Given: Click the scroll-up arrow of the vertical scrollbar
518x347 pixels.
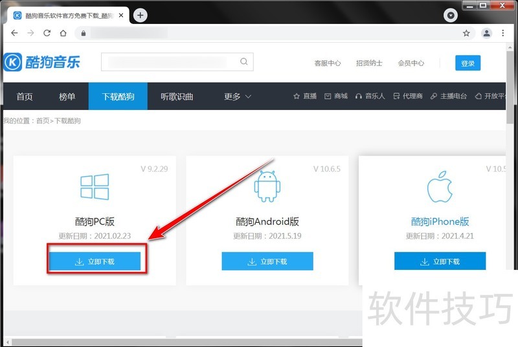Looking at the screenshot, I should tap(510, 47).
